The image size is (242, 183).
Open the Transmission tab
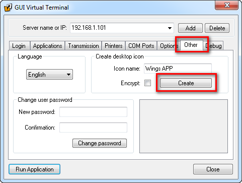point(84,46)
